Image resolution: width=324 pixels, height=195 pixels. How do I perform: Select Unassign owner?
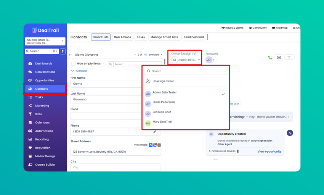(x=163, y=81)
